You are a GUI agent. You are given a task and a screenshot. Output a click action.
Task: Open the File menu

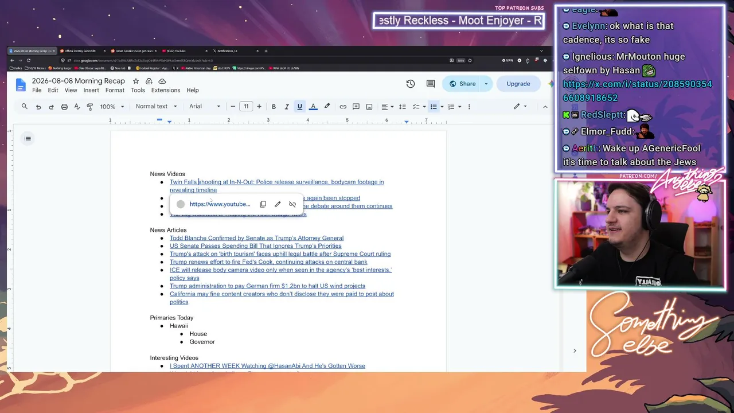pos(37,91)
